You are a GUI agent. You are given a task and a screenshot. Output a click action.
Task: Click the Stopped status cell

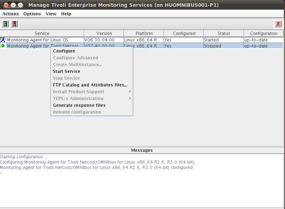(223, 46)
